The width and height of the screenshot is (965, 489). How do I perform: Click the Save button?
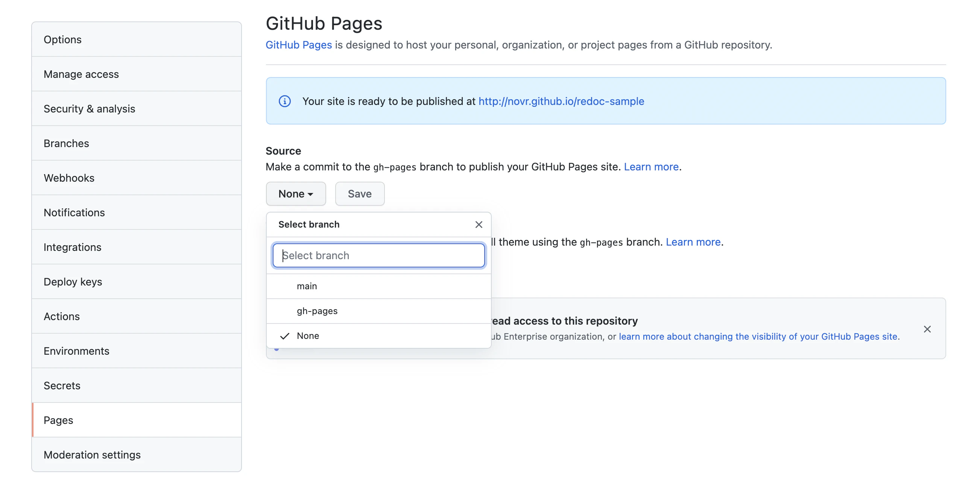point(360,194)
